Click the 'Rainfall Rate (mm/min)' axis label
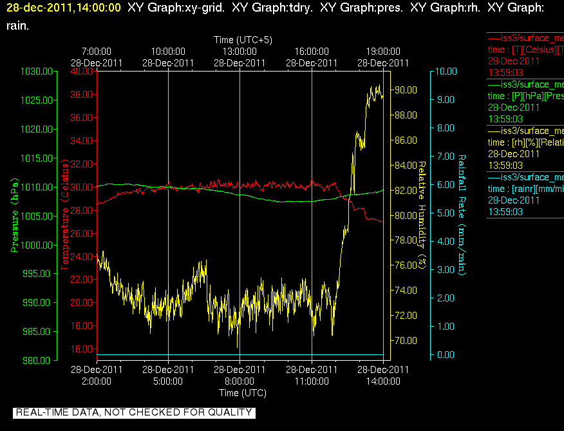 coord(462,215)
